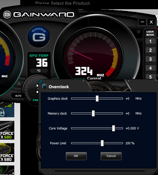Screen dimensions: 158x175
Task: Click the Memory clock slider handle
Action: 93,113
